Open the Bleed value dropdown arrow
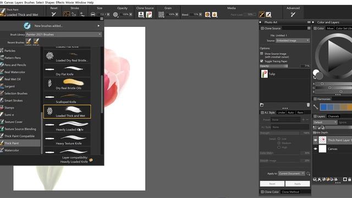 pyautogui.click(x=200, y=14)
